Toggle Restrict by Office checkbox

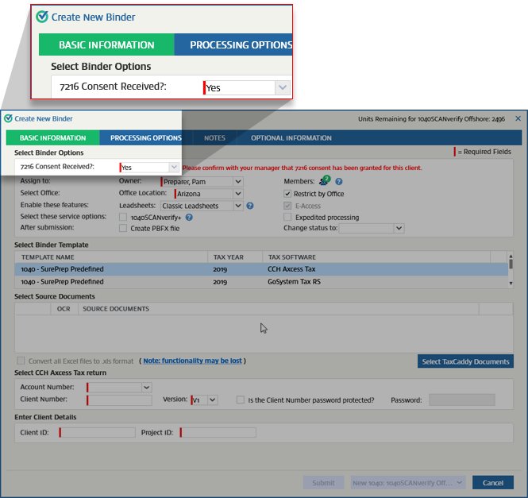coord(287,194)
